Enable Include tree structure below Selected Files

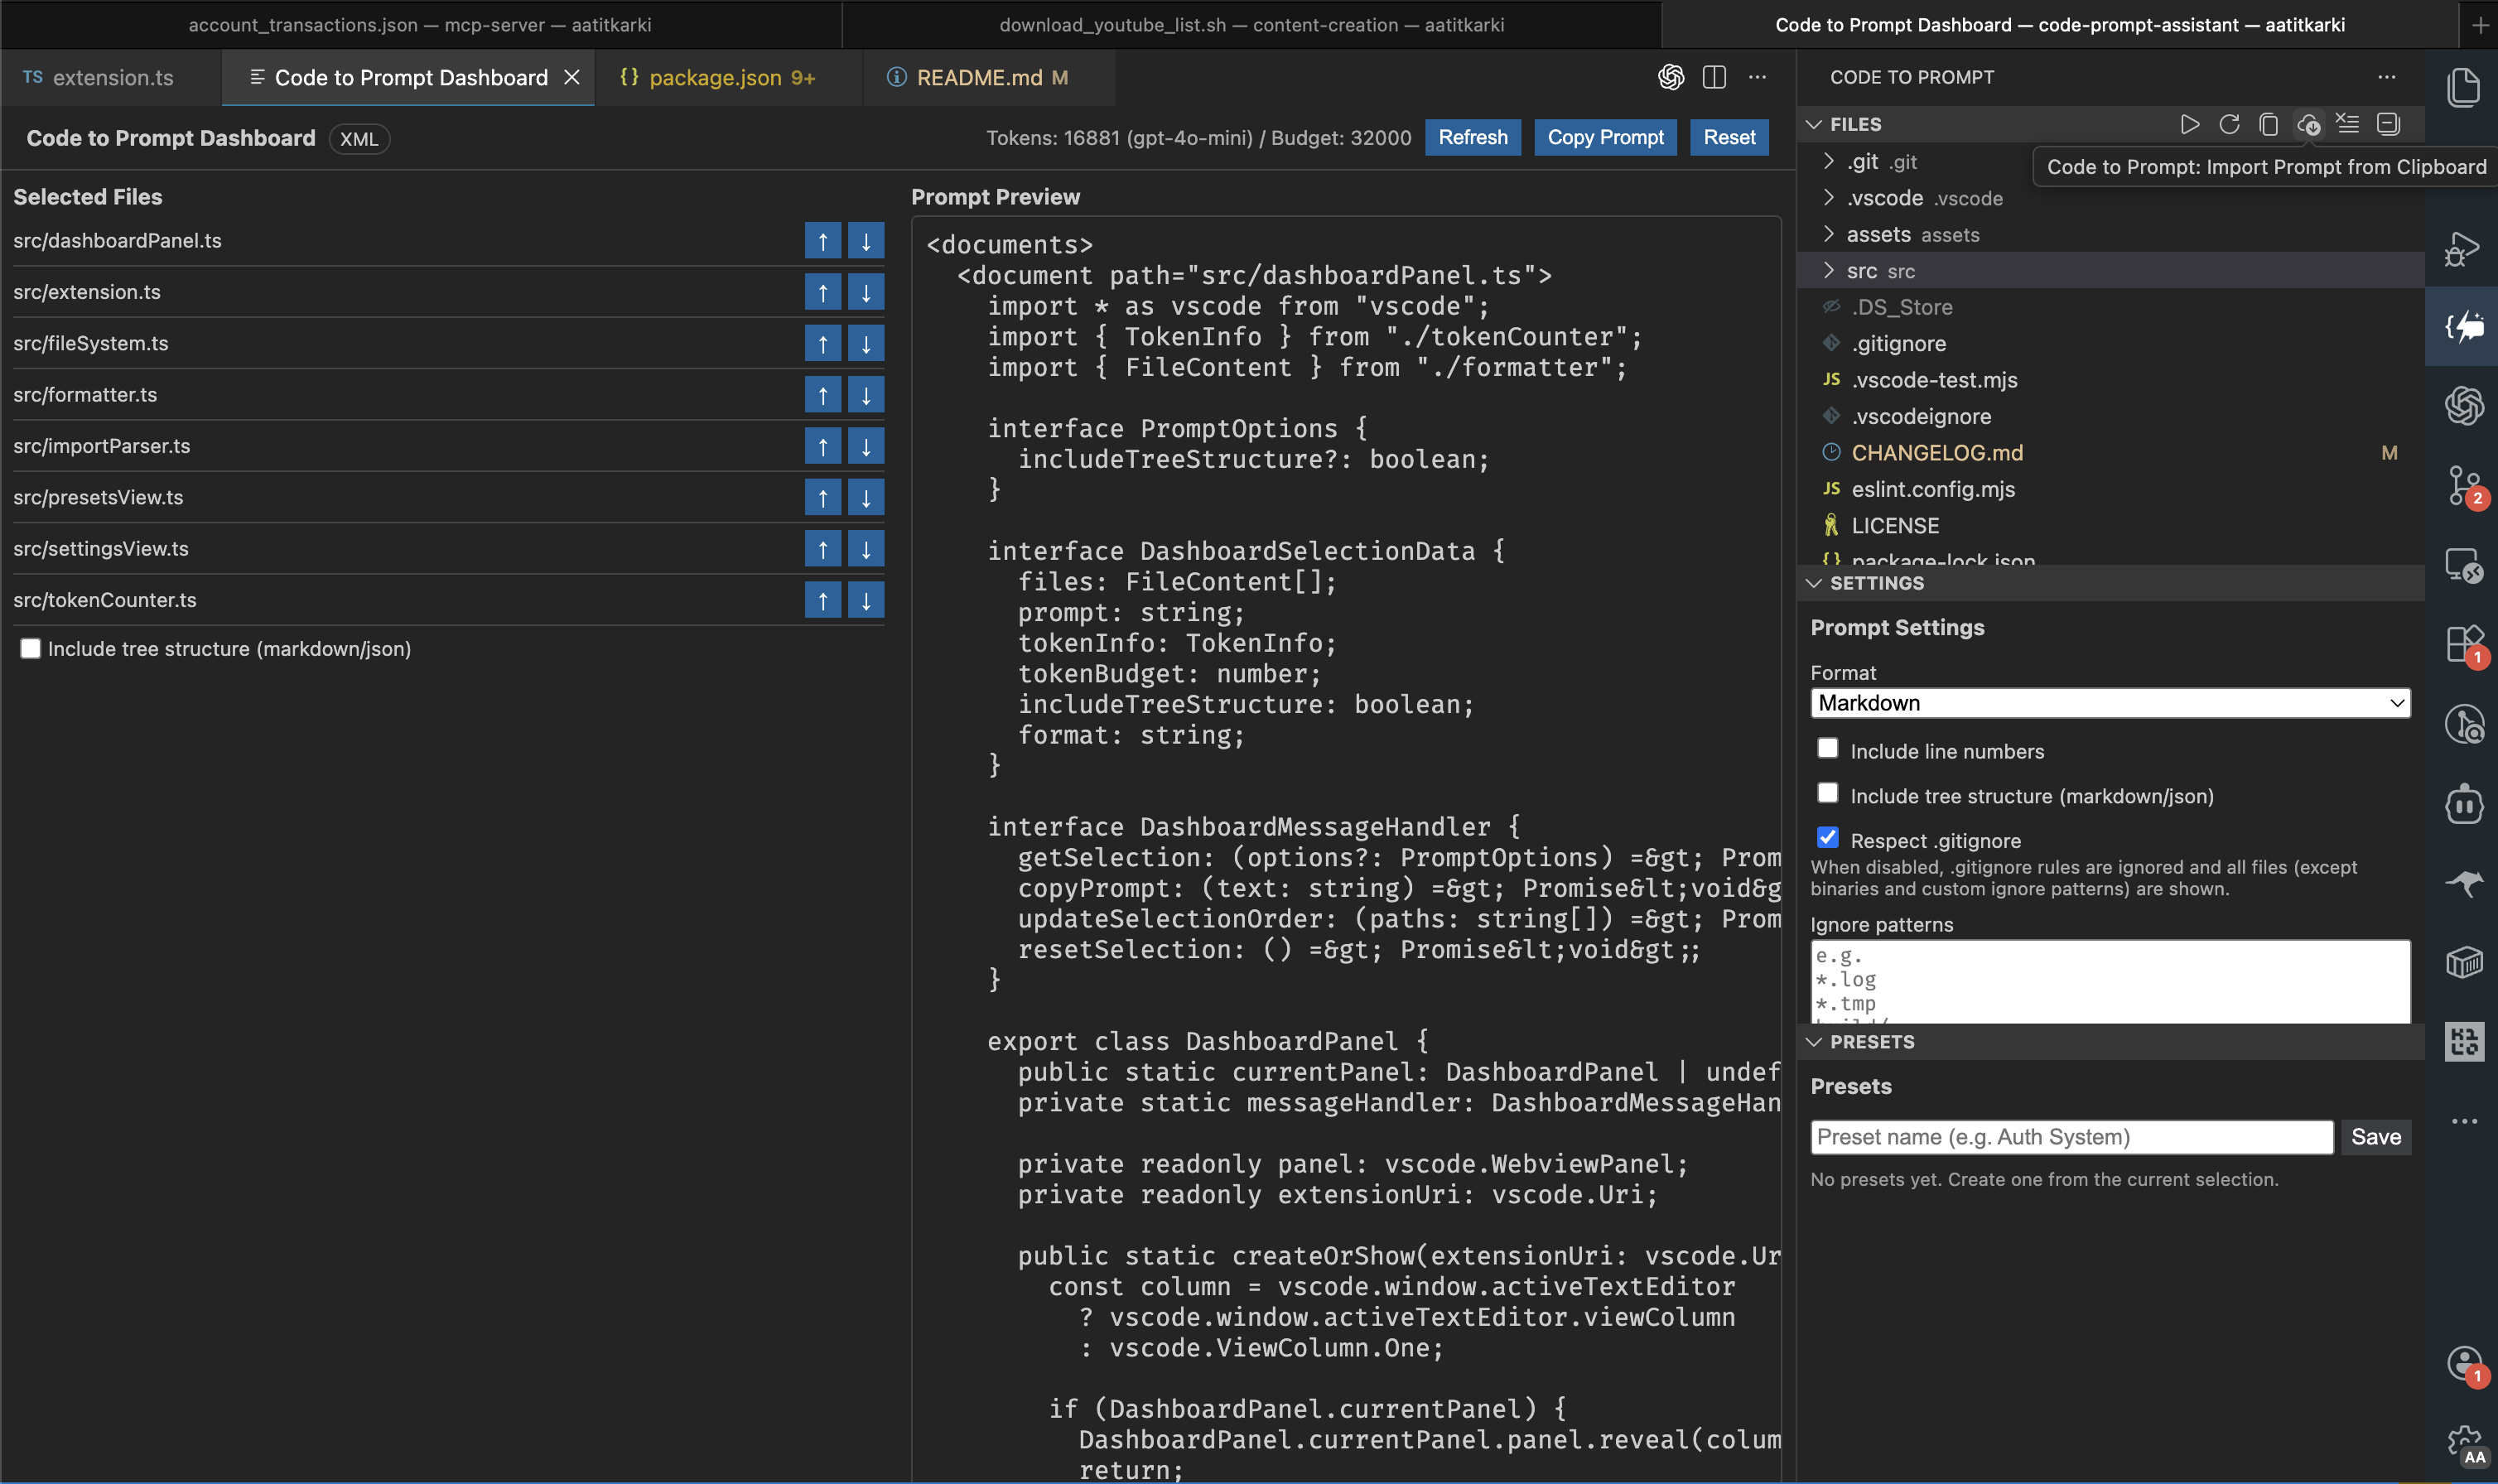pyautogui.click(x=31, y=648)
